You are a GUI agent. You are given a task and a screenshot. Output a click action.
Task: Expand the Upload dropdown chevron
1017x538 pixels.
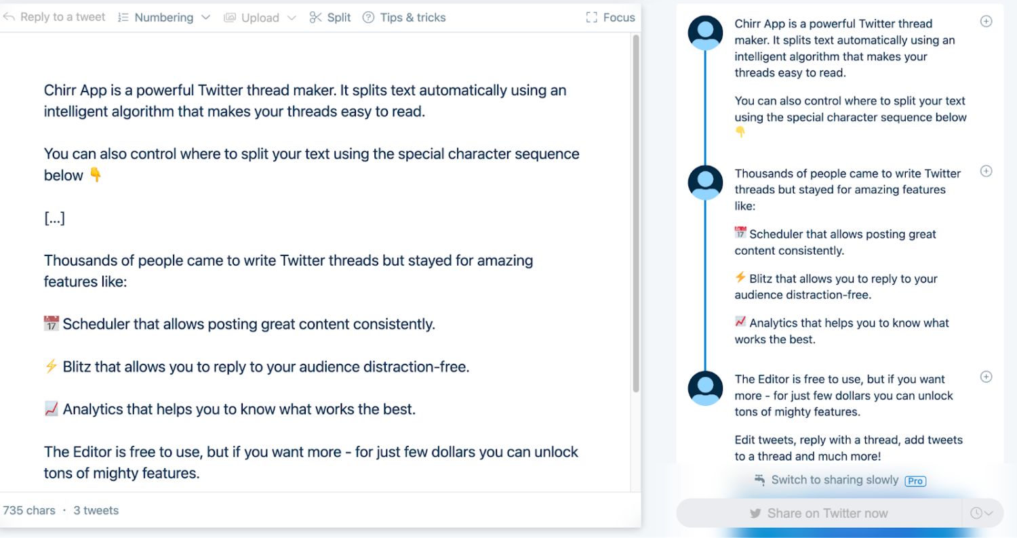click(x=292, y=17)
